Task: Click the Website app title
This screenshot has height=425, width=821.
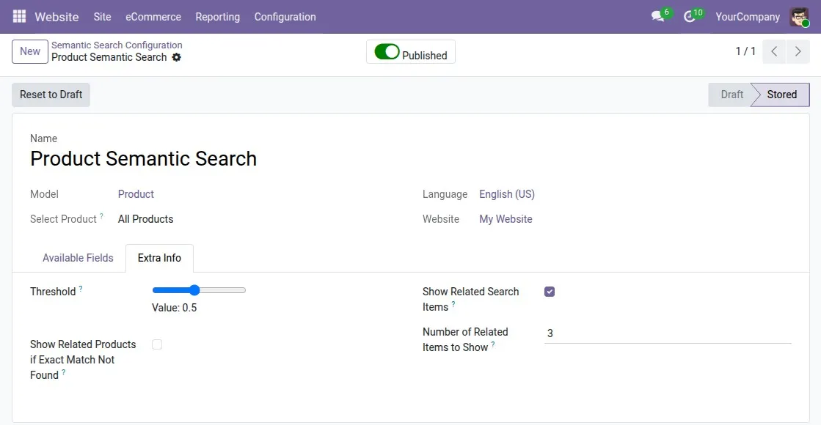Action: point(56,17)
